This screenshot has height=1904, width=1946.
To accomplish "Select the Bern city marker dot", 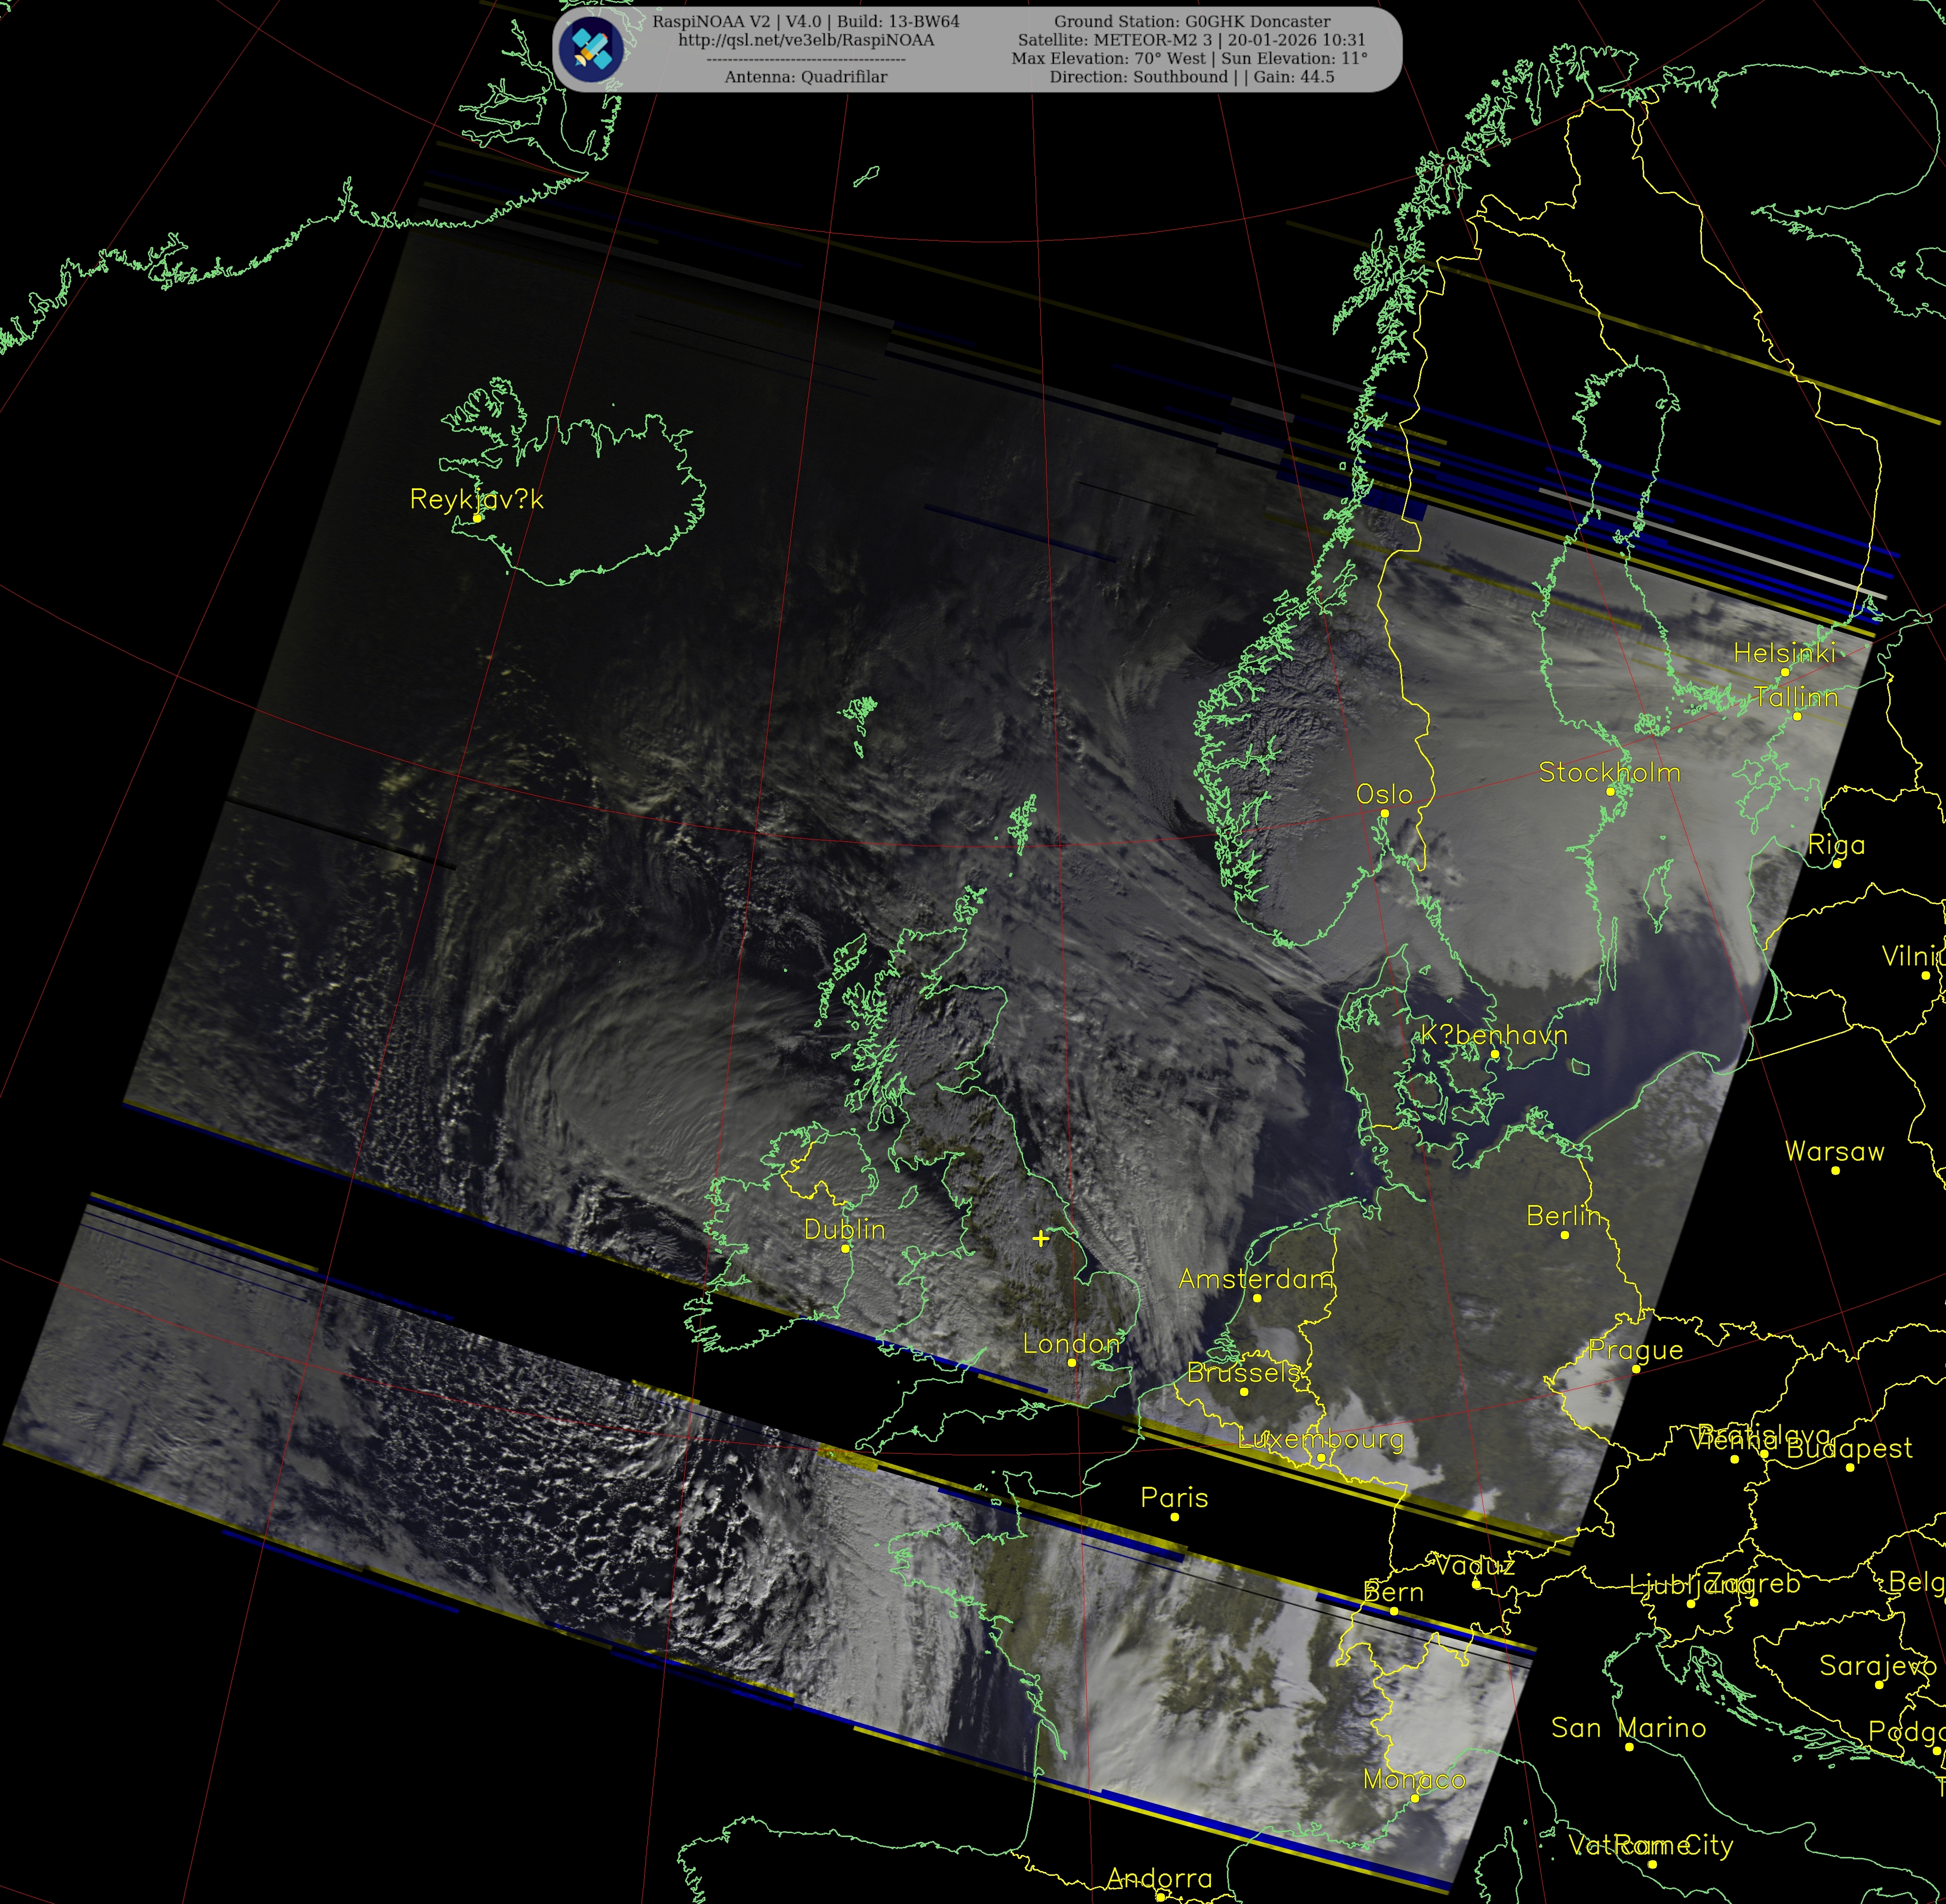I will click(1393, 1611).
